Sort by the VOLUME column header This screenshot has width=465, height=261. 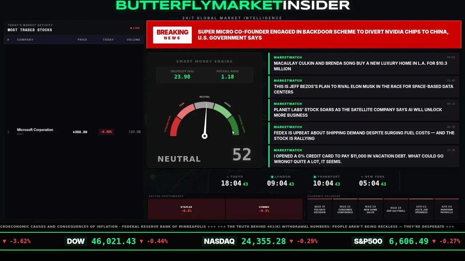133,40
